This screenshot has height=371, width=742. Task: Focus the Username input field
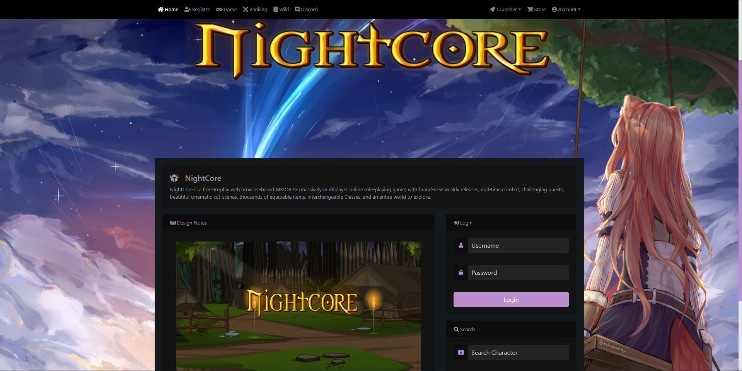coord(519,245)
